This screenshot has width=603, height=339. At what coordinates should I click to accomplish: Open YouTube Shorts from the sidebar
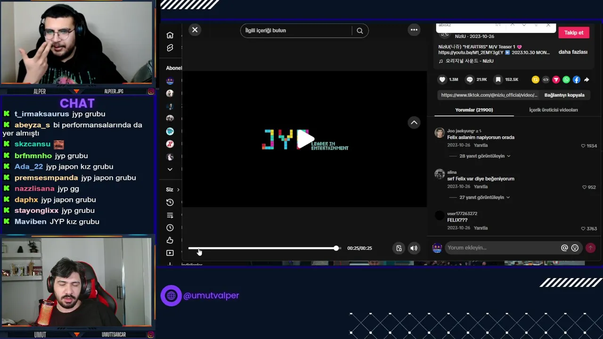pos(170,48)
